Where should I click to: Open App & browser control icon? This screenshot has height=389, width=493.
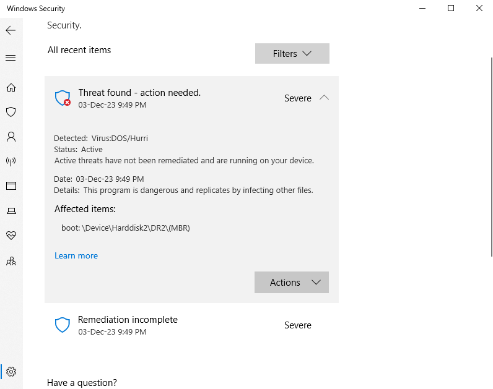(x=11, y=186)
